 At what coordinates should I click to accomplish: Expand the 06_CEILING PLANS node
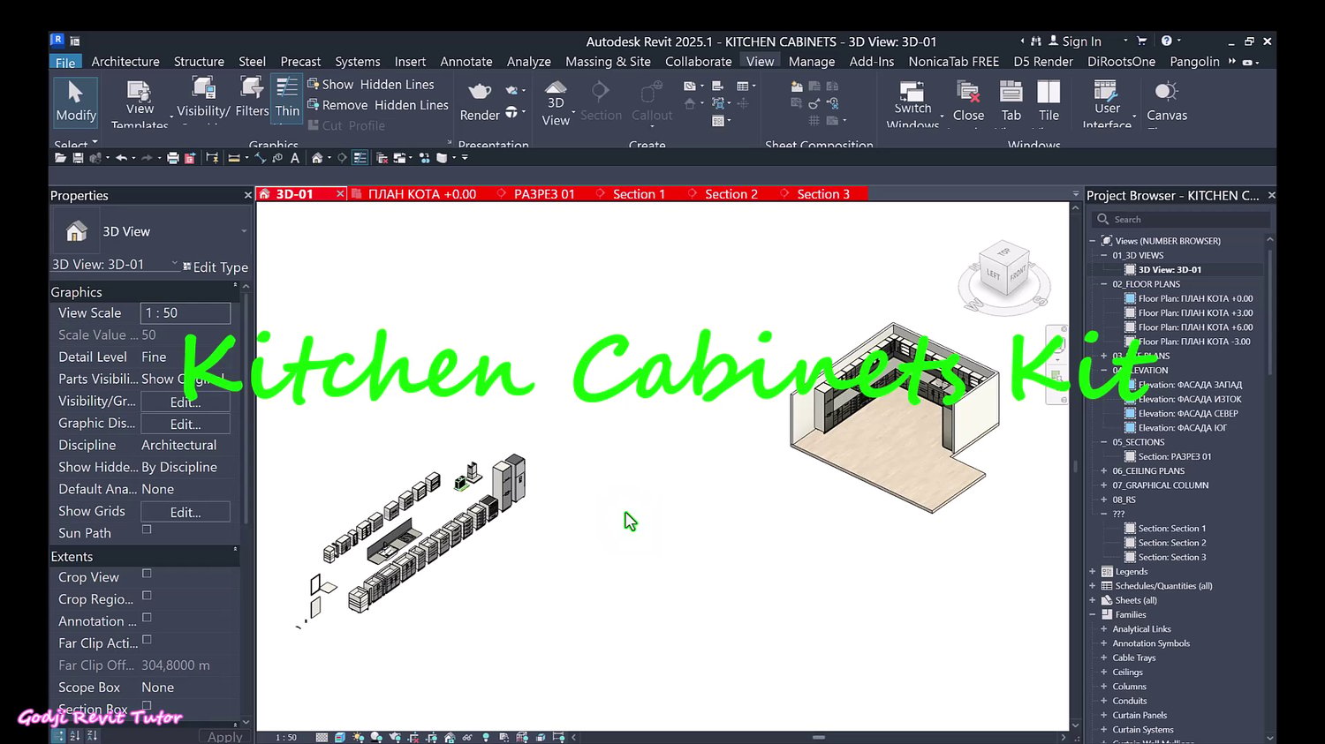(1104, 471)
